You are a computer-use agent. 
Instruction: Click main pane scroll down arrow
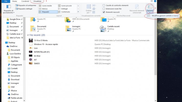[x=155, y=101]
